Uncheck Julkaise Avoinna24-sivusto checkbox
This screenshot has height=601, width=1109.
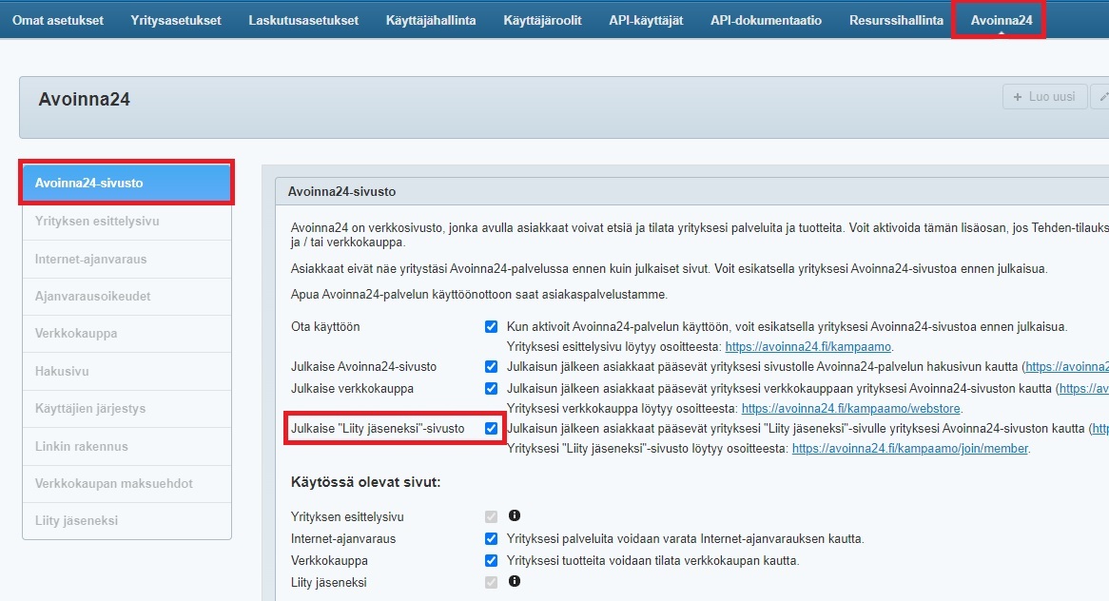tap(491, 367)
